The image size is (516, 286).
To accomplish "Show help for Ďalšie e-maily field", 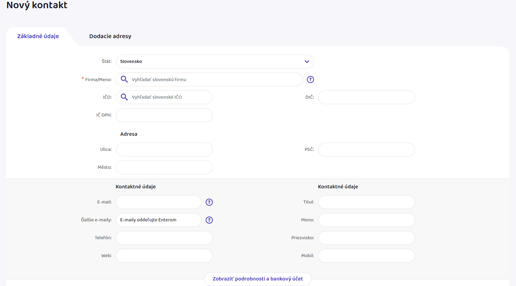I will coord(209,220).
